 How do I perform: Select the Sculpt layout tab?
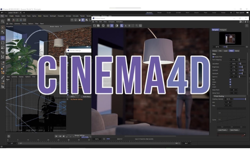click(169, 12)
